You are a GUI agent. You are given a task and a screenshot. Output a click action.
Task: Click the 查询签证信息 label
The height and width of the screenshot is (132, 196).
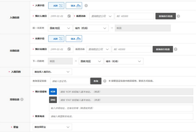pyautogui.click(x=40, y=81)
